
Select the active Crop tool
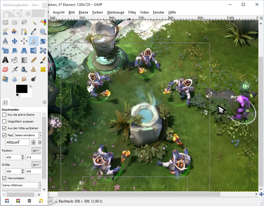34,41
